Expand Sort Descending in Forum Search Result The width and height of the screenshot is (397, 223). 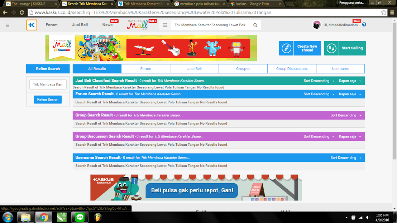point(319,94)
